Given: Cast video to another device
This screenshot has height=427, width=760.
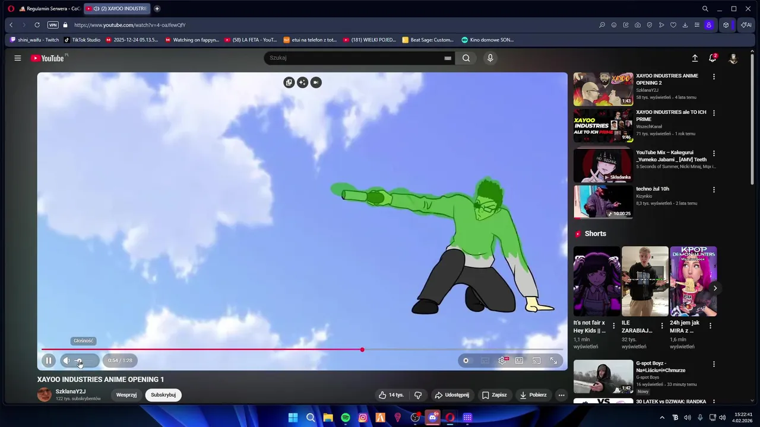Looking at the screenshot, I should (x=536, y=361).
